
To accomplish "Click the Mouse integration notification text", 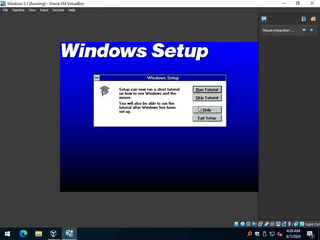I will (278, 30).
